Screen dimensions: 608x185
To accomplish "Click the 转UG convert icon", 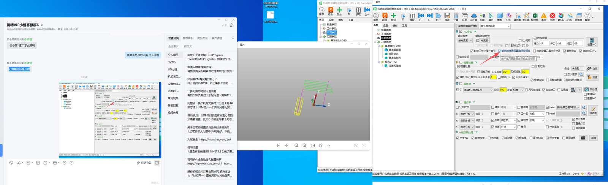I will 561,16.
